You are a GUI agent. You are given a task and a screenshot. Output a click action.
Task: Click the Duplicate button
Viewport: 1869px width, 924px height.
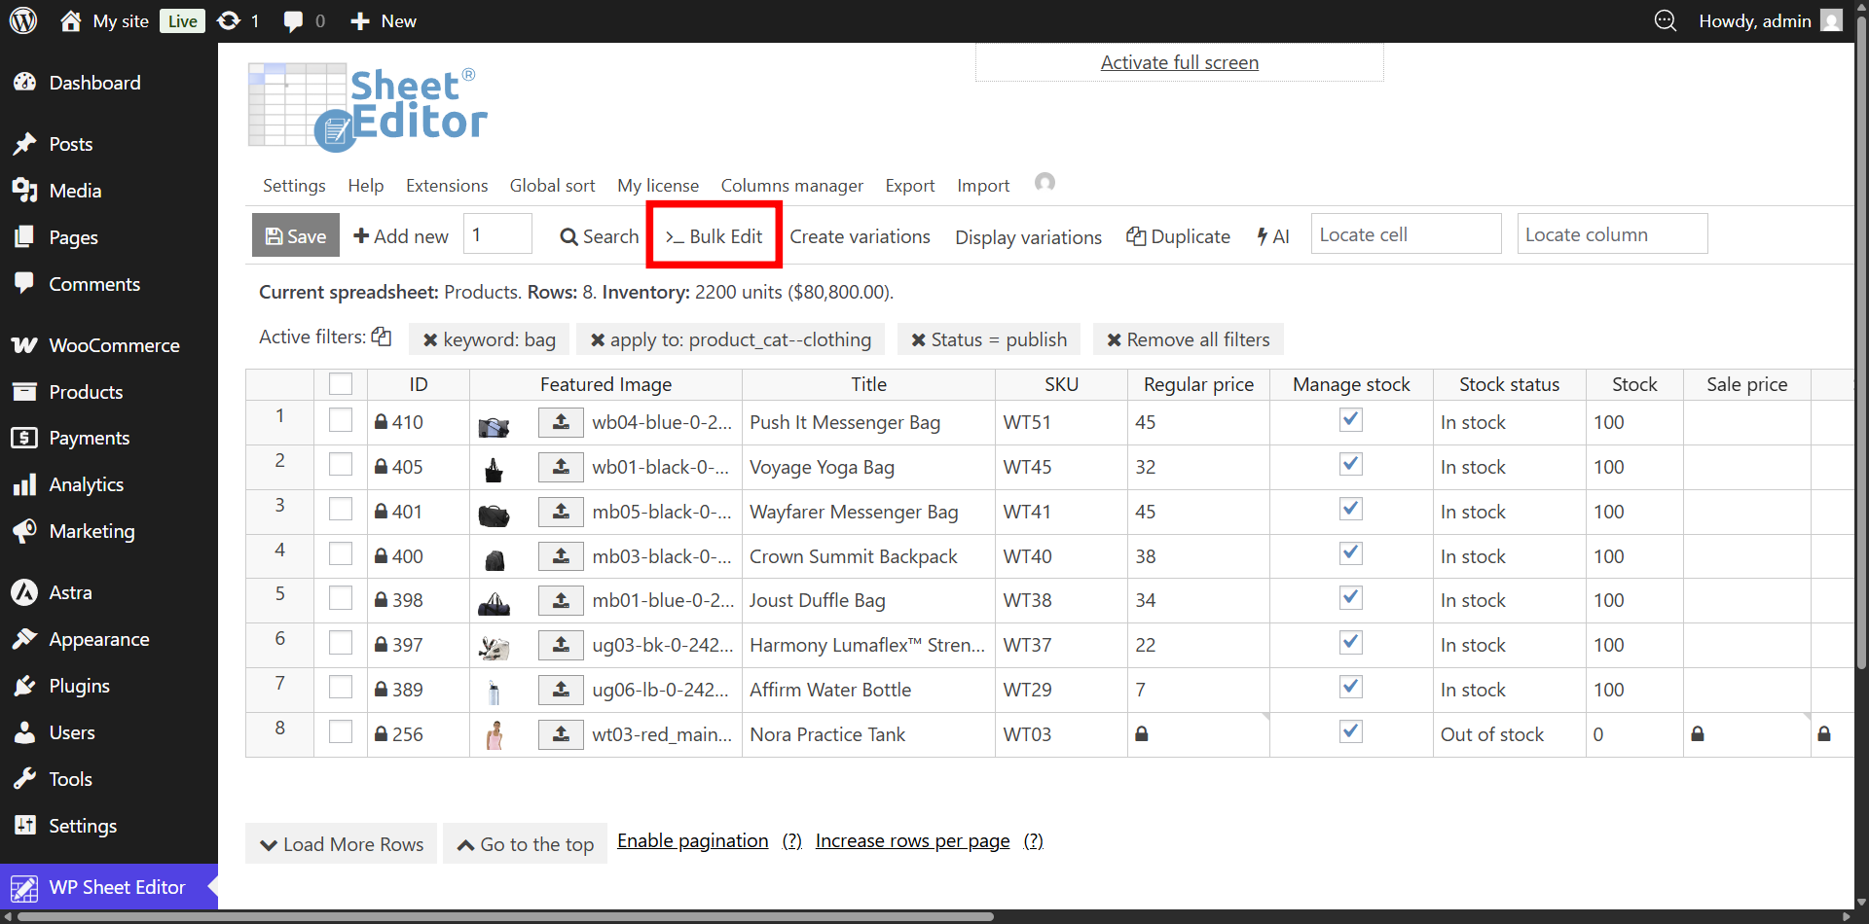click(1178, 236)
